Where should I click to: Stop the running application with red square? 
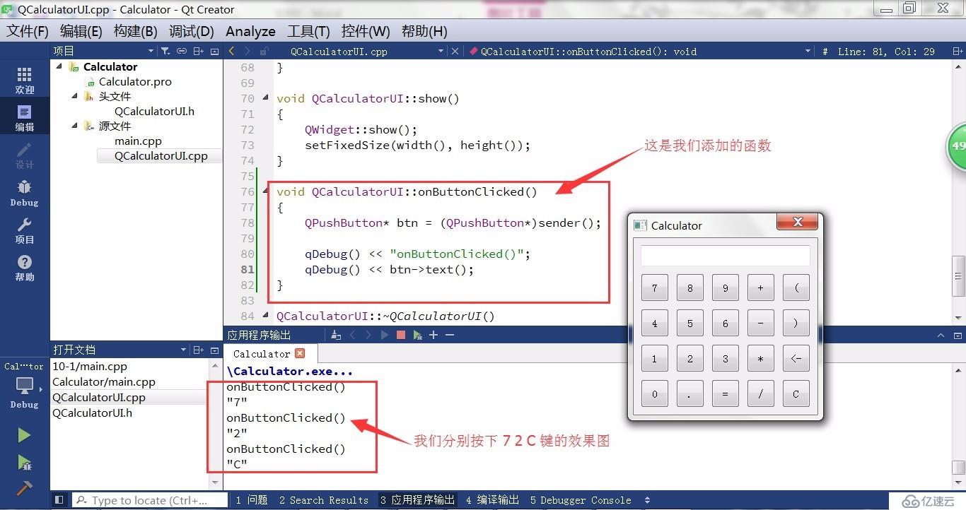[401, 335]
